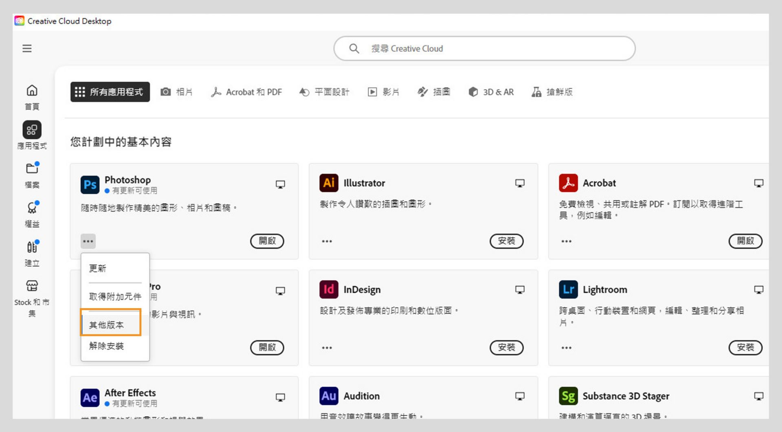Click After Effects' 有更新可使用 status text

click(x=134, y=403)
